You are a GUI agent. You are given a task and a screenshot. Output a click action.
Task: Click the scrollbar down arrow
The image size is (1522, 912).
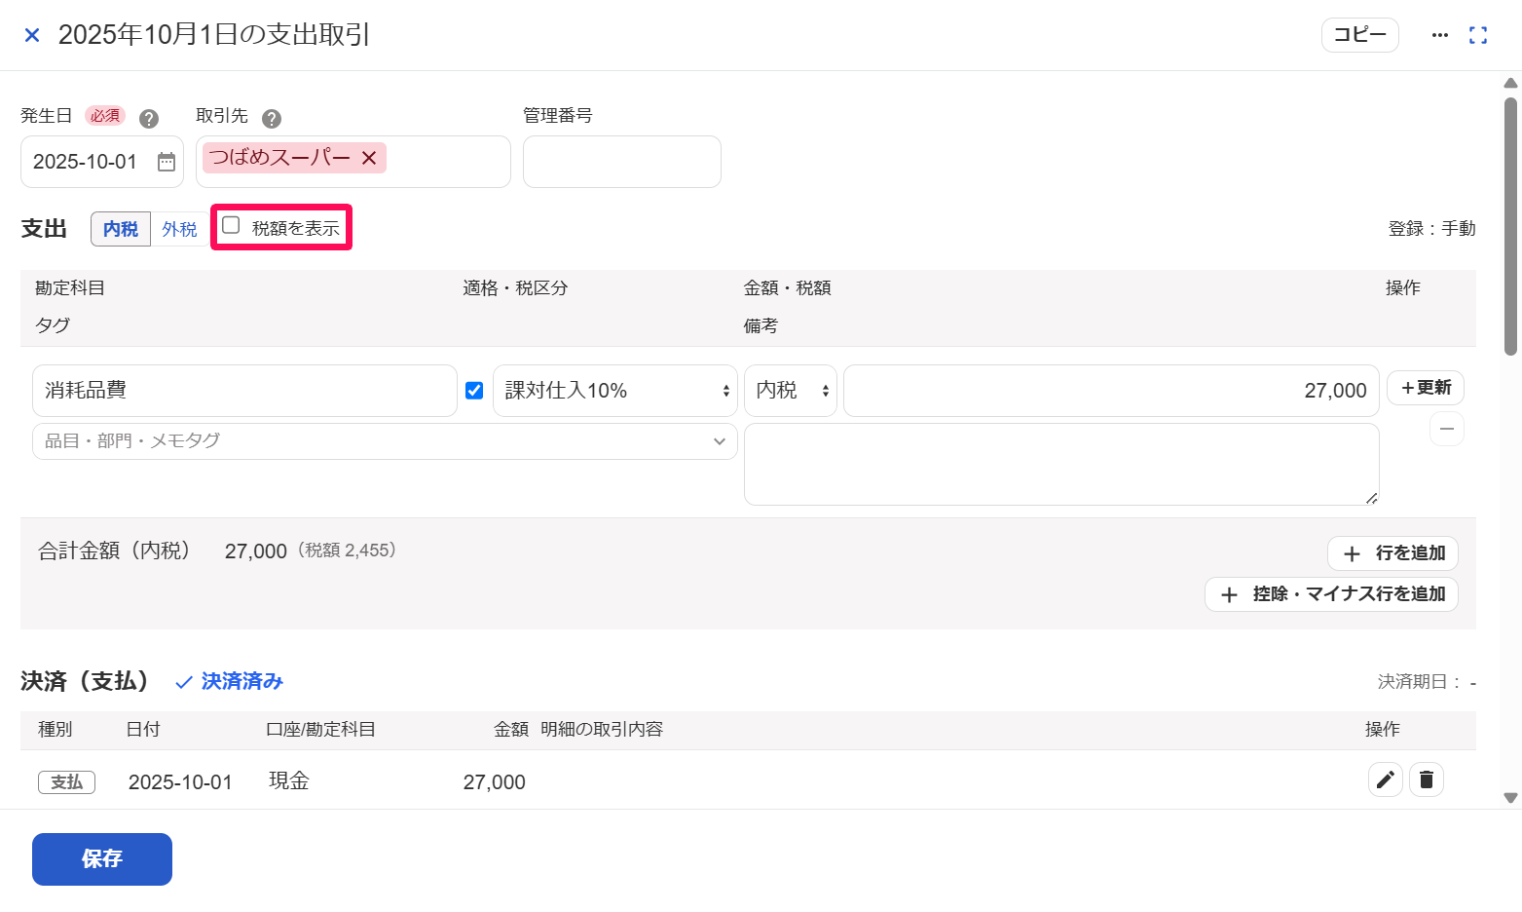point(1511,797)
